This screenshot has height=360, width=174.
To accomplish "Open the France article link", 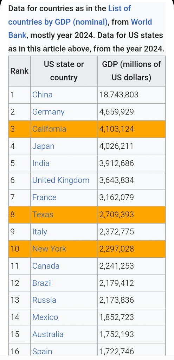I will click(x=44, y=198).
